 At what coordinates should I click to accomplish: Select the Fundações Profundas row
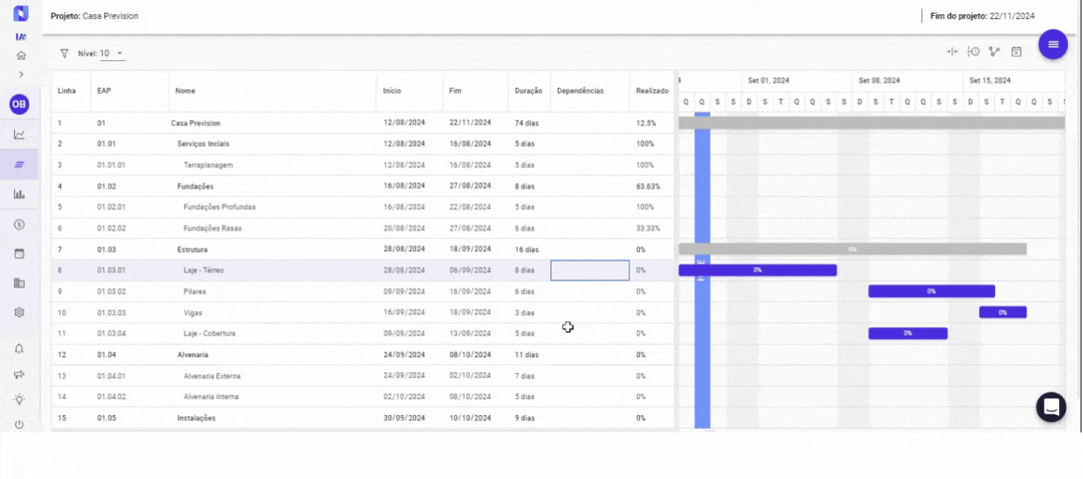363,207
